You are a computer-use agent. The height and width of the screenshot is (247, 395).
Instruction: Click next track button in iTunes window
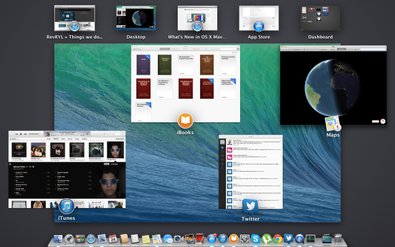pos(25,134)
